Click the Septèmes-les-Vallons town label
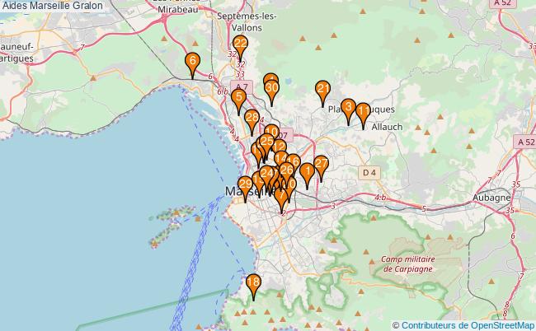The image size is (536, 331). click(247, 21)
